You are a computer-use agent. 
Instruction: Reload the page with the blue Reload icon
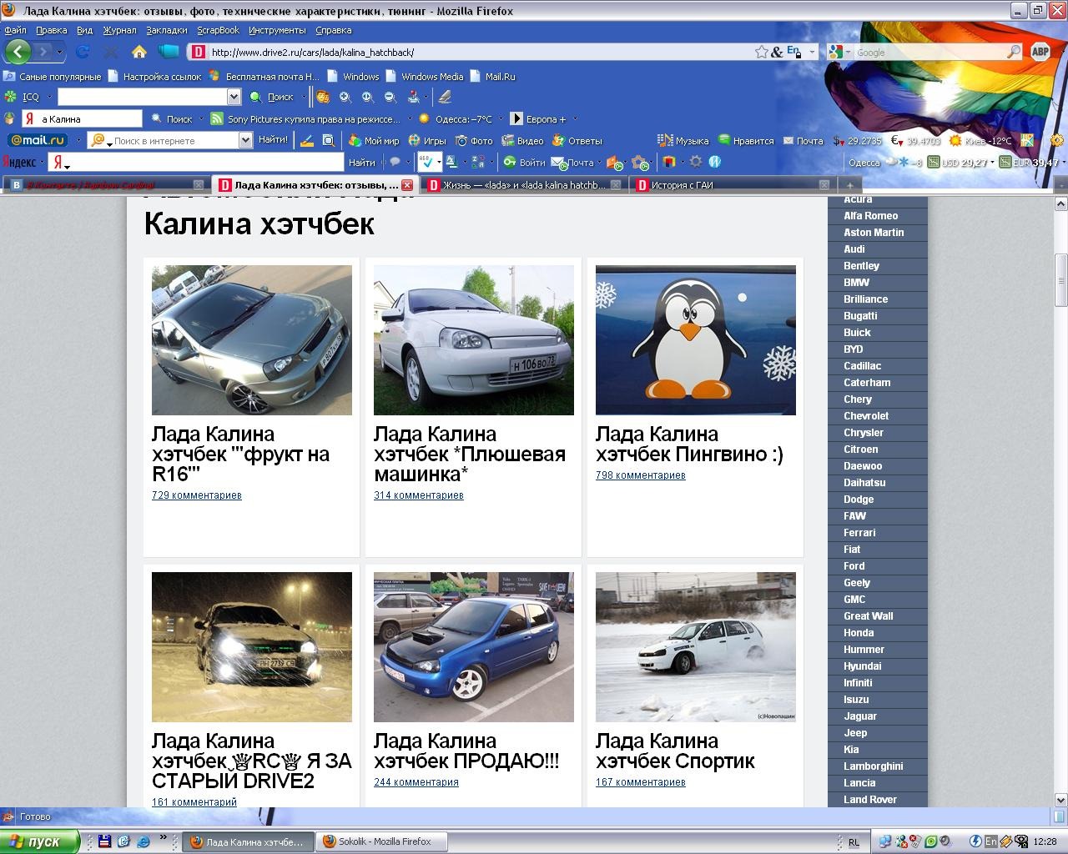click(x=83, y=52)
